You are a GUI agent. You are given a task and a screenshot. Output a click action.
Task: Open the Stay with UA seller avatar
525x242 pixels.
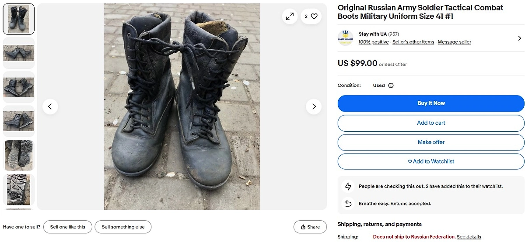(345, 38)
